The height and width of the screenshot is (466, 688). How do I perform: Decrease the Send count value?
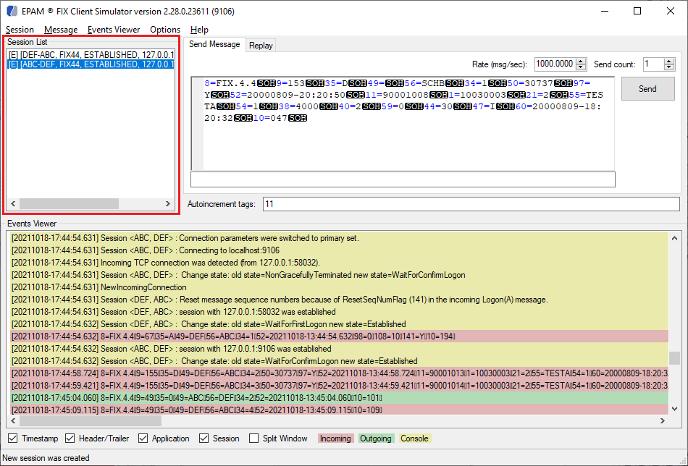(x=668, y=67)
